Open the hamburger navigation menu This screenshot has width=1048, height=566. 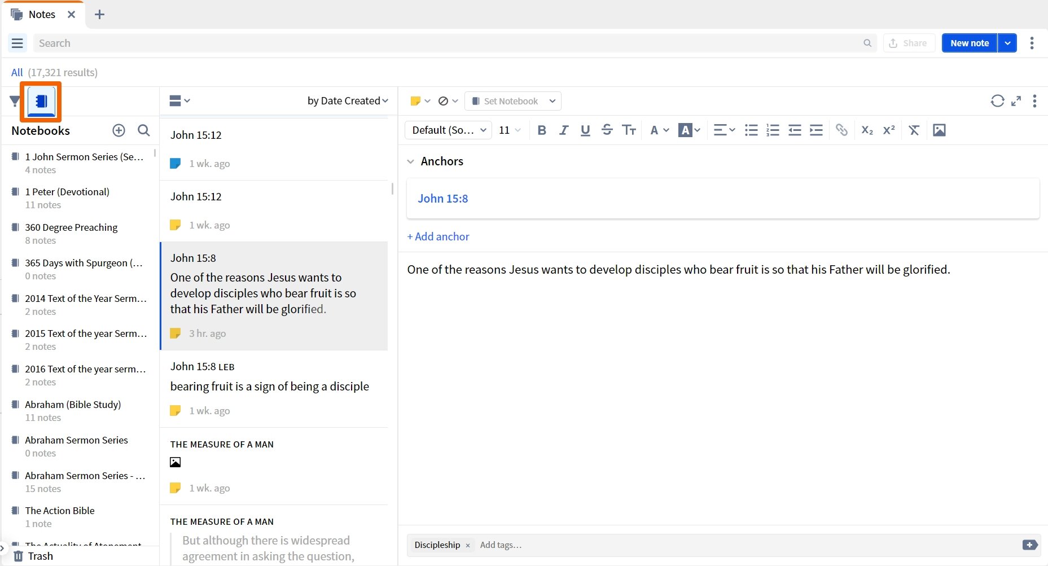17,43
